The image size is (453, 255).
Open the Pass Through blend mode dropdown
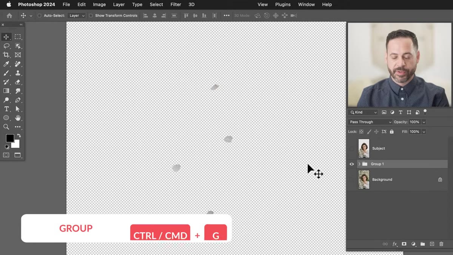coord(370,122)
